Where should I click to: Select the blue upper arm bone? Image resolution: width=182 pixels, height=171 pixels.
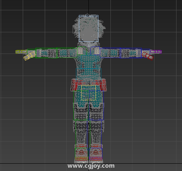110,52
